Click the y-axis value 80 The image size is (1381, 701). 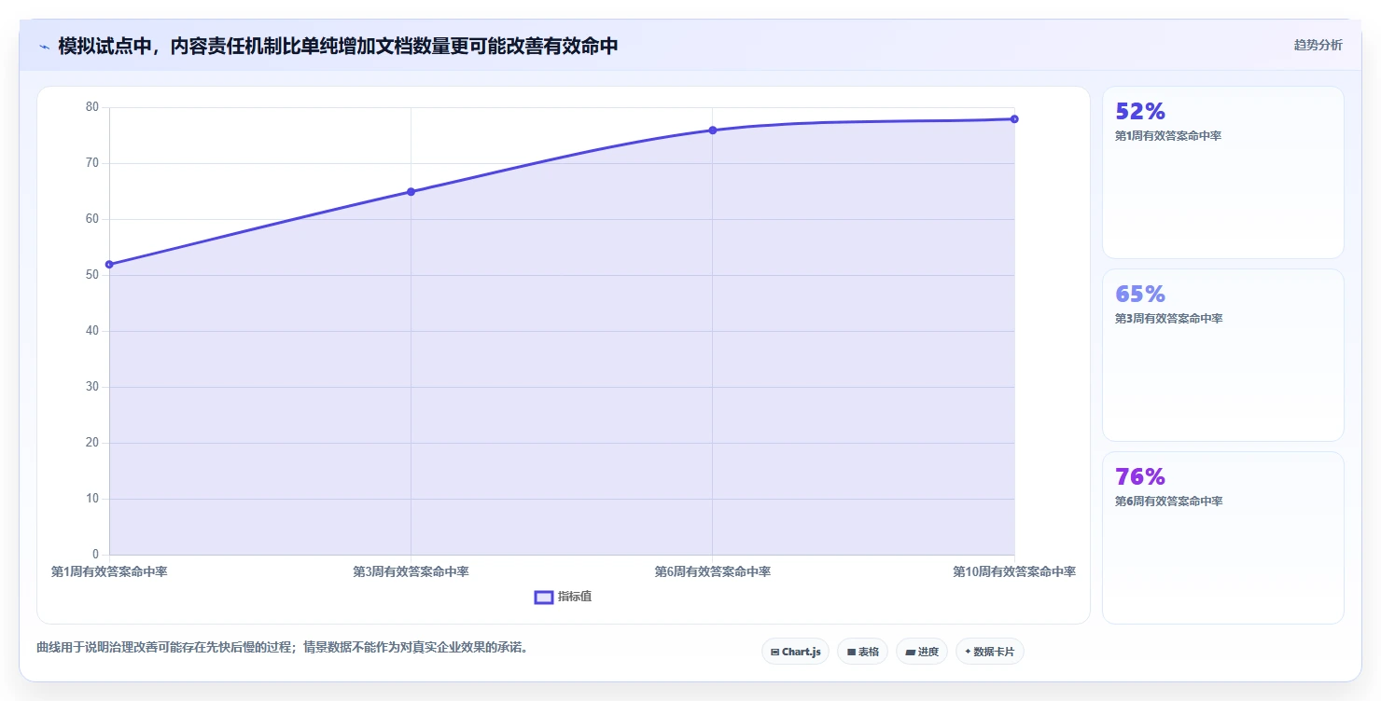91,107
